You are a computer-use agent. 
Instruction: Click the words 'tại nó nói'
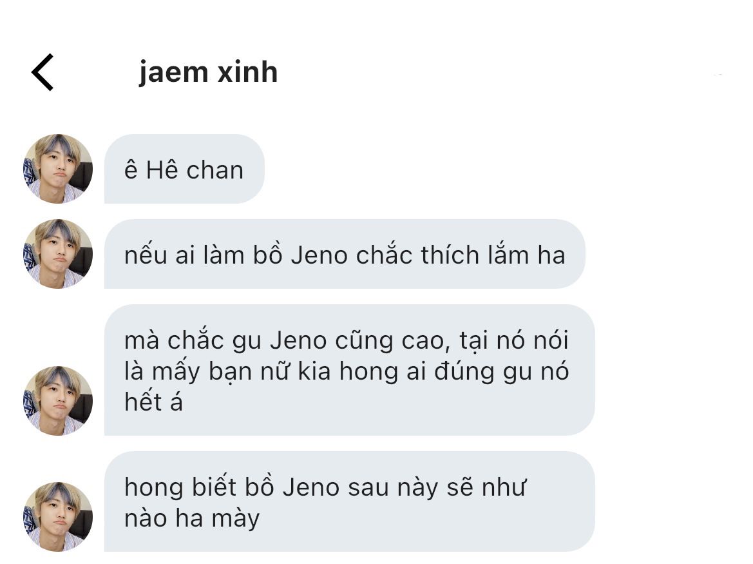tap(514, 340)
